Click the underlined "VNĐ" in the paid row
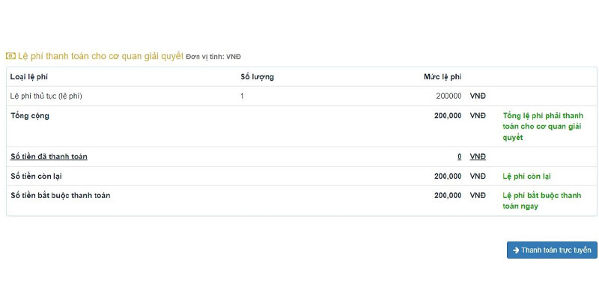 click(x=478, y=156)
